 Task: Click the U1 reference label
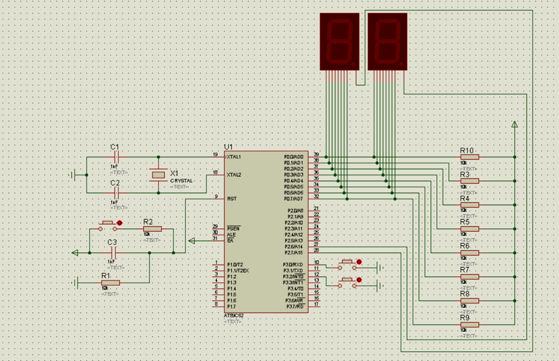click(228, 147)
